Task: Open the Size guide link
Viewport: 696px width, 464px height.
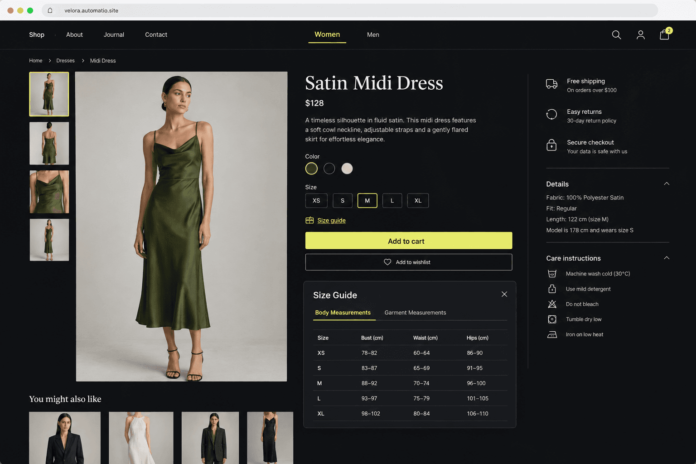Action: [x=332, y=221]
